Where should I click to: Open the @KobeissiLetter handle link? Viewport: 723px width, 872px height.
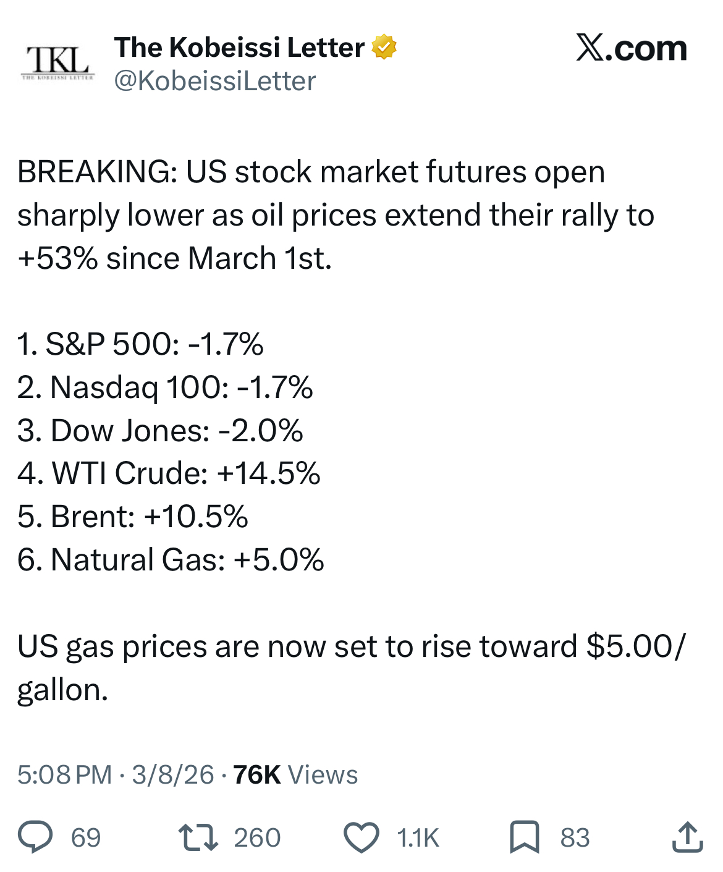215,81
